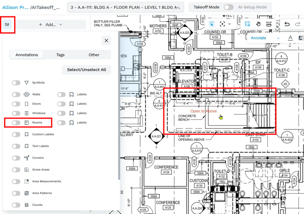Activate the rectangular area select tool
This screenshot has height=214, width=304.
click(247, 24)
